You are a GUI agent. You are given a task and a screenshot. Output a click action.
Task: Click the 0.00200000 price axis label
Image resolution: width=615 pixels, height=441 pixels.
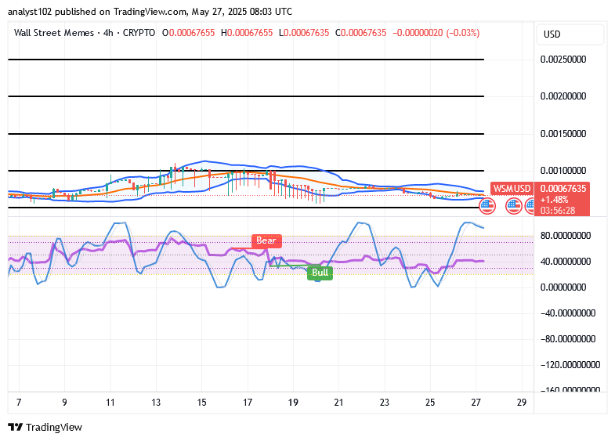click(x=563, y=96)
